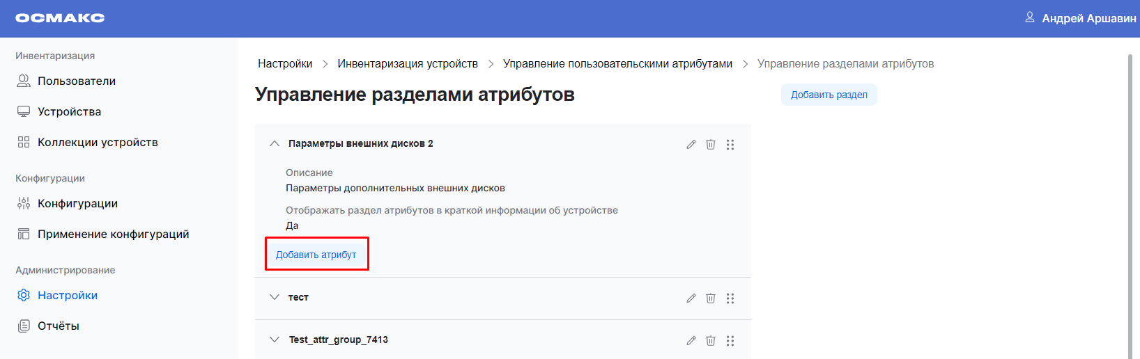The height and width of the screenshot is (359, 1140).
Task: Go to Устройства in the sidebar
Action: pos(69,112)
